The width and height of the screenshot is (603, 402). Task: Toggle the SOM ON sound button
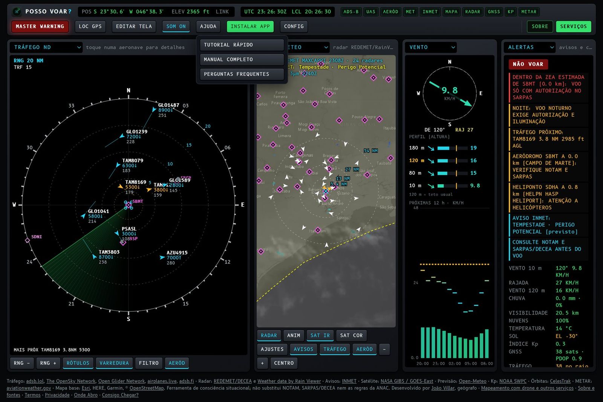pyautogui.click(x=176, y=26)
